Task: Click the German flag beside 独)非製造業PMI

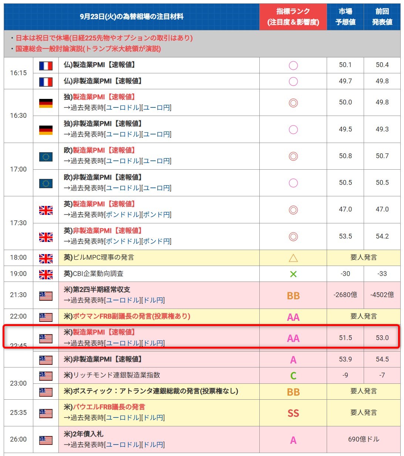Action: point(46,130)
